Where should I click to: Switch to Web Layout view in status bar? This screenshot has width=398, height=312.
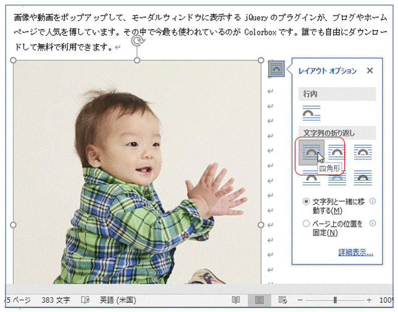pyautogui.click(x=283, y=300)
